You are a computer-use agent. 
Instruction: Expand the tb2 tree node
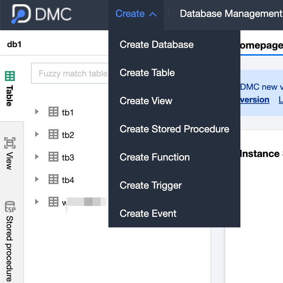pos(37,135)
